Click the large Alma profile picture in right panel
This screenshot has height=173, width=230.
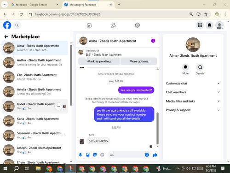pyautogui.click(x=193, y=45)
